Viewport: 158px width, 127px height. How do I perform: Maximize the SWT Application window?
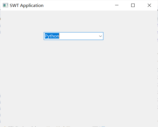coord(133,5)
